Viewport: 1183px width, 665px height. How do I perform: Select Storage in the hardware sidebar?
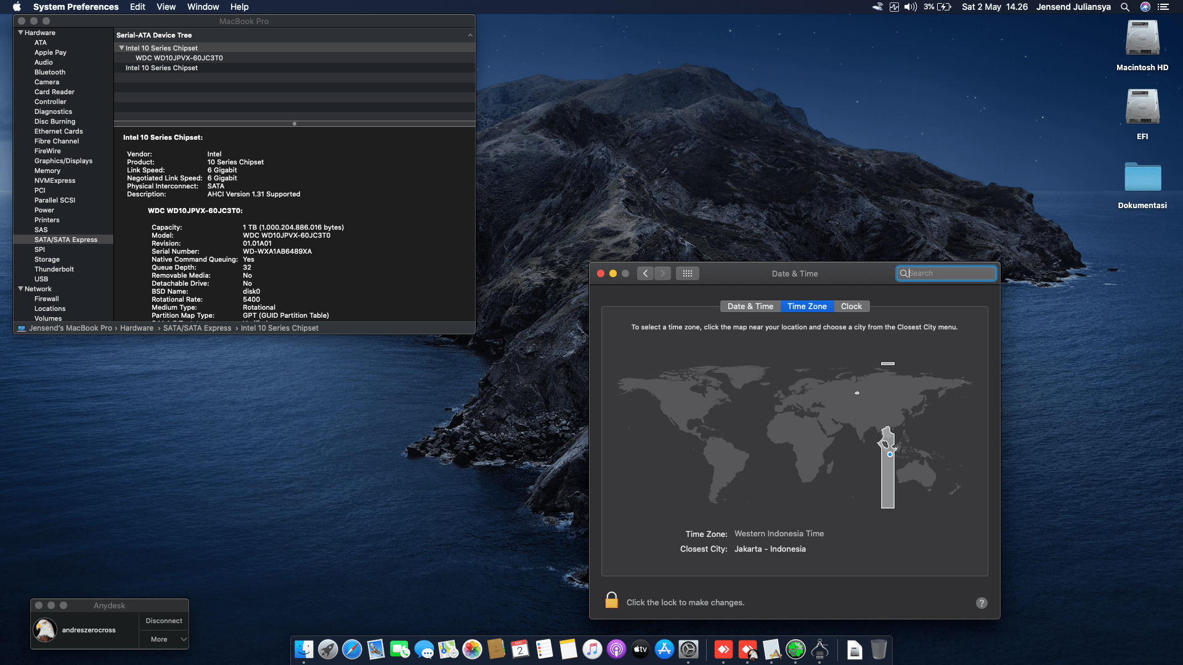(x=63, y=259)
